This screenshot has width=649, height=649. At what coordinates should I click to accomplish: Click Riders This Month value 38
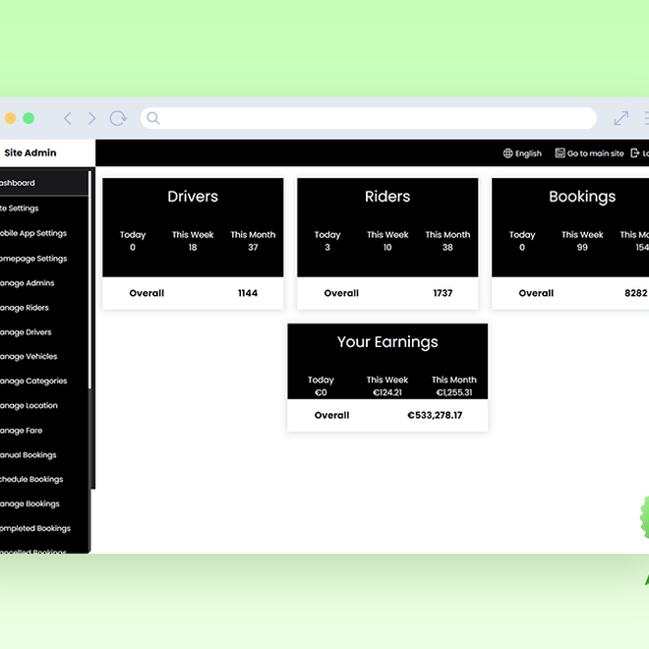point(447,248)
